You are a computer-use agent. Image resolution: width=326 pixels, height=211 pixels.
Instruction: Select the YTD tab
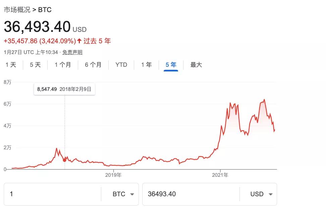coord(121,65)
